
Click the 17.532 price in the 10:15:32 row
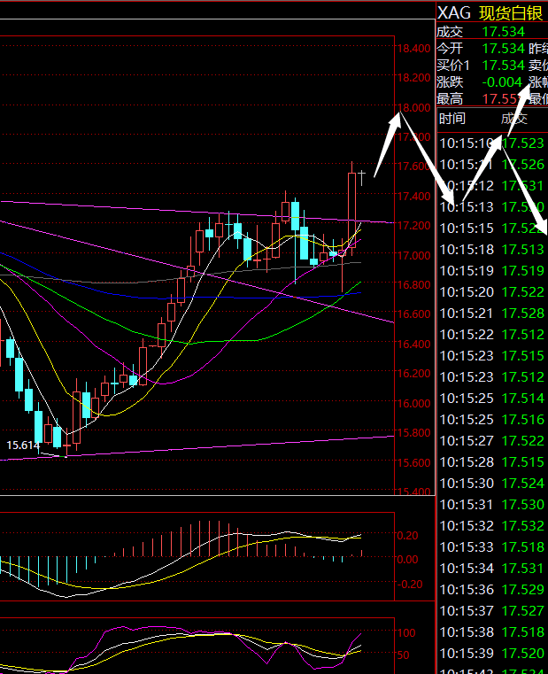(522, 526)
